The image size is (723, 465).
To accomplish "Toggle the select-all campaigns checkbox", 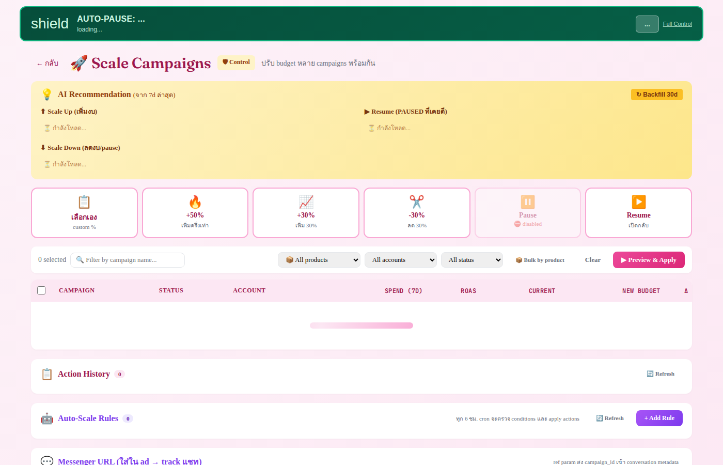I will click(41, 290).
